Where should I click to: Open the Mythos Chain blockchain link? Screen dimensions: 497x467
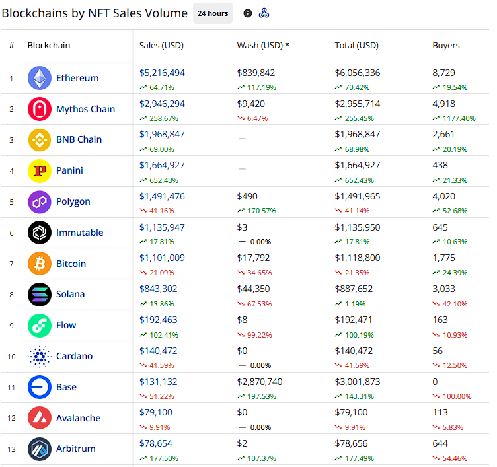(x=85, y=109)
